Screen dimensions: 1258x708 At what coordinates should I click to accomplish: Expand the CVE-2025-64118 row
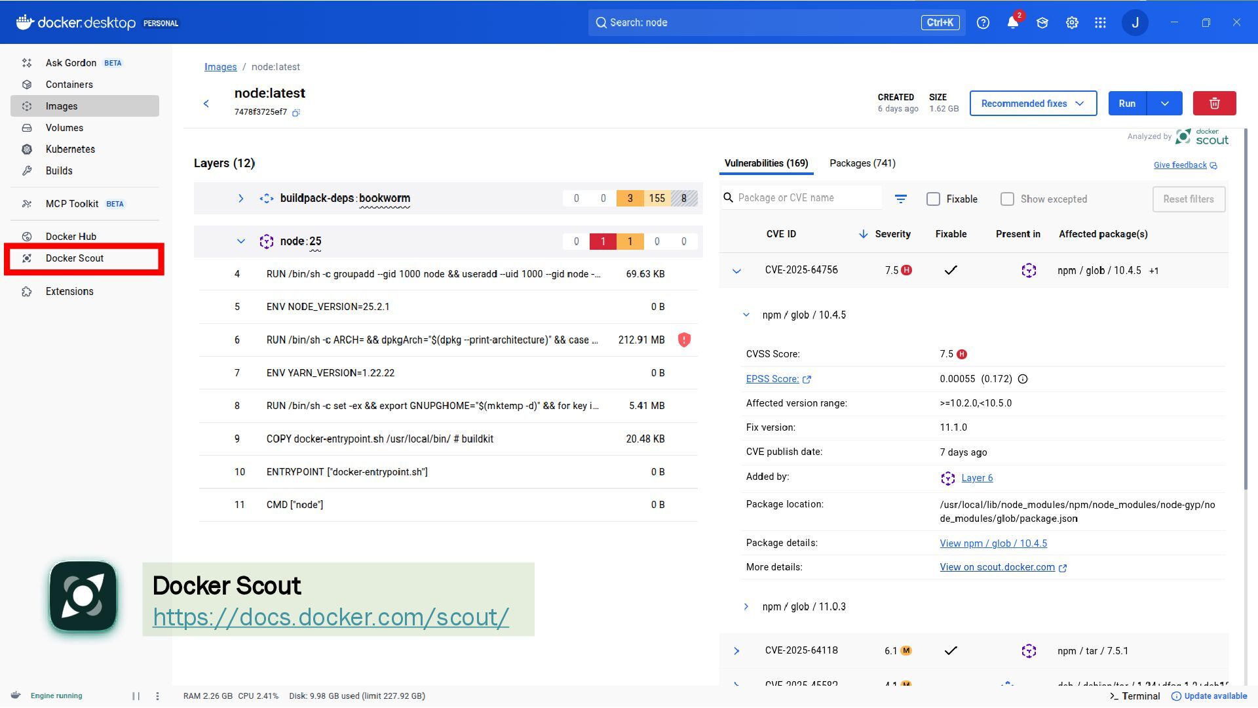pos(736,651)
